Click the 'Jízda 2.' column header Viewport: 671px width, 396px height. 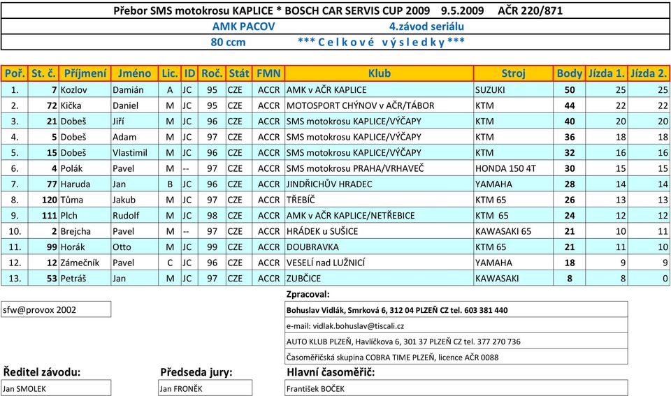point(649,73)
